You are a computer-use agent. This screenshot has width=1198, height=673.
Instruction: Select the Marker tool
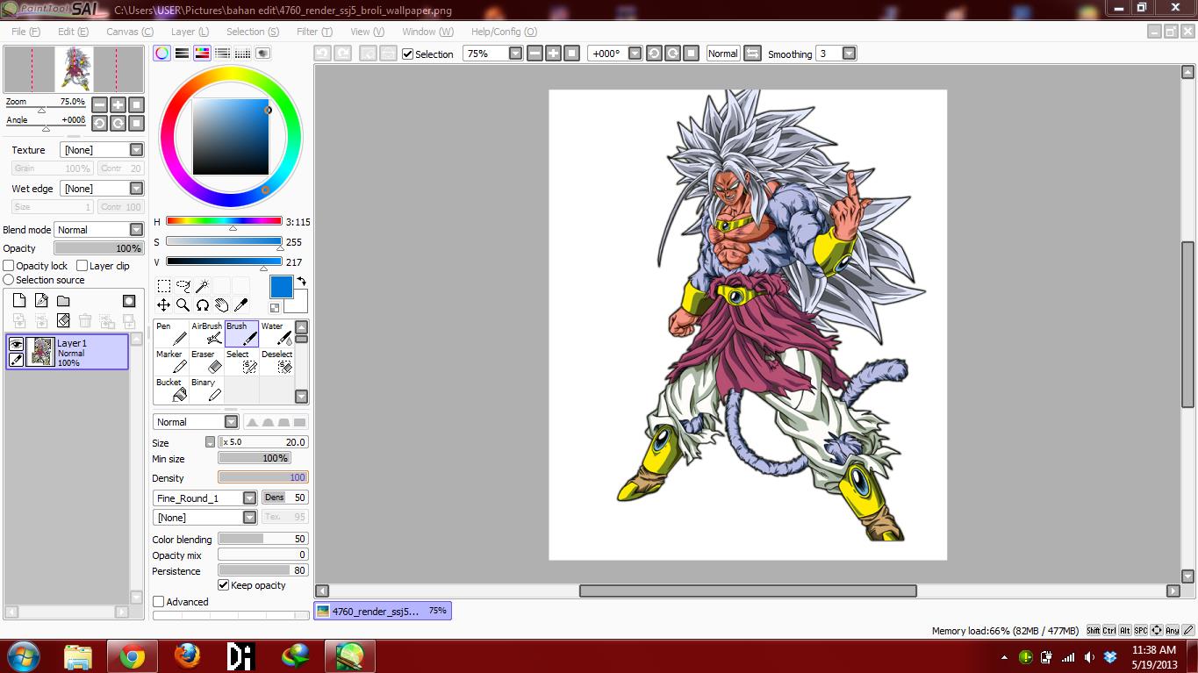(171, 362)
